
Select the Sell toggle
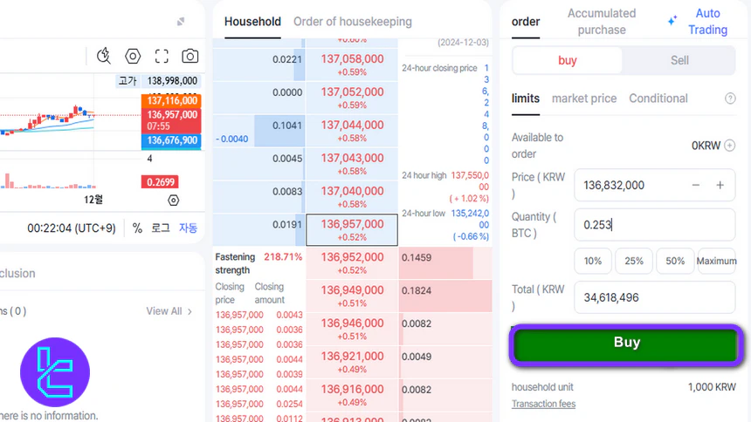pos(679,61)
